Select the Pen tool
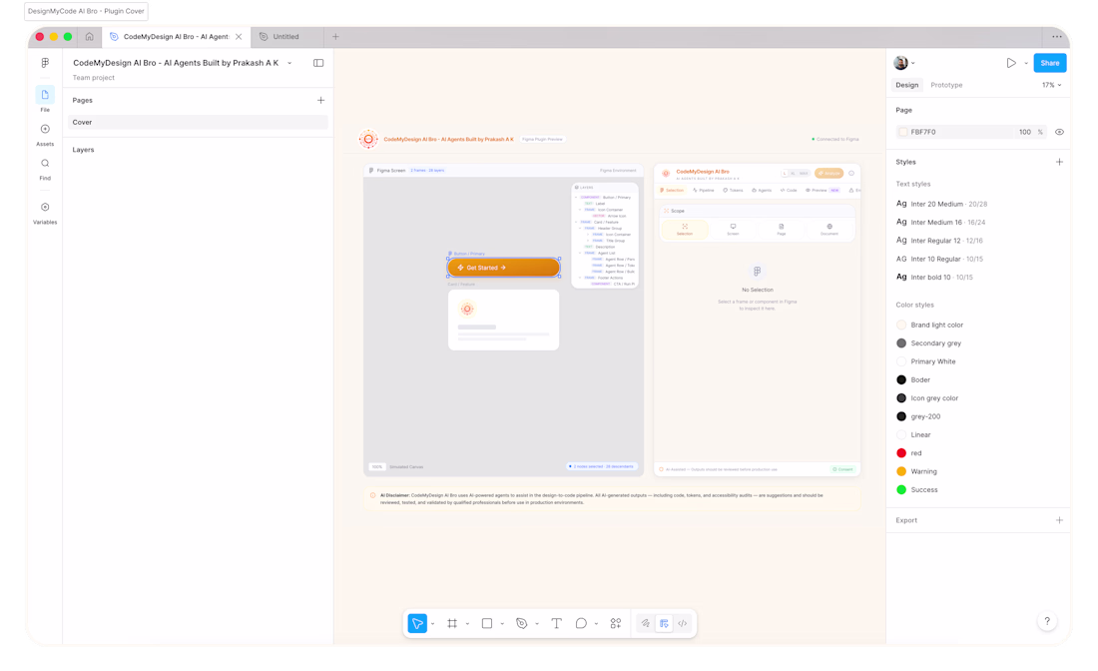1098x671 pixels. pos(522,623)
